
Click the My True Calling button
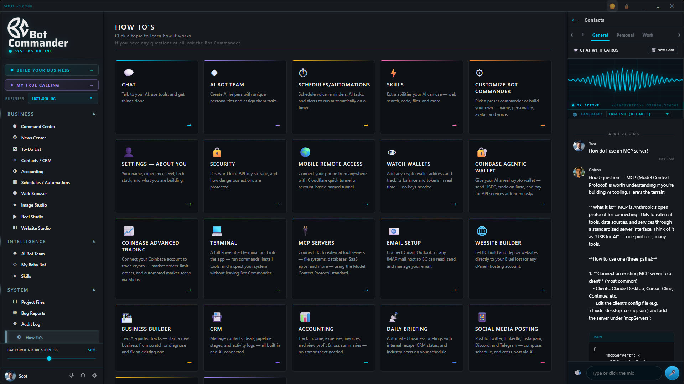52,85
